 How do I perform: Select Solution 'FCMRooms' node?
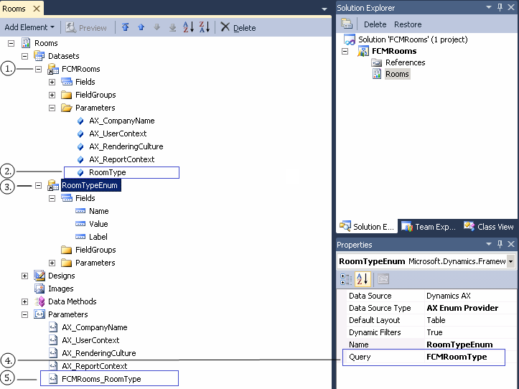pyautogui.click(x=413, y=39)
